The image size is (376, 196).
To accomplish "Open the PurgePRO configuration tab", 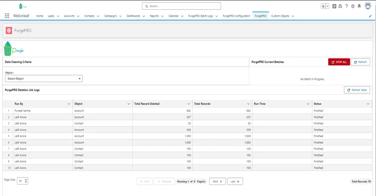I will [x=236, y=16].
